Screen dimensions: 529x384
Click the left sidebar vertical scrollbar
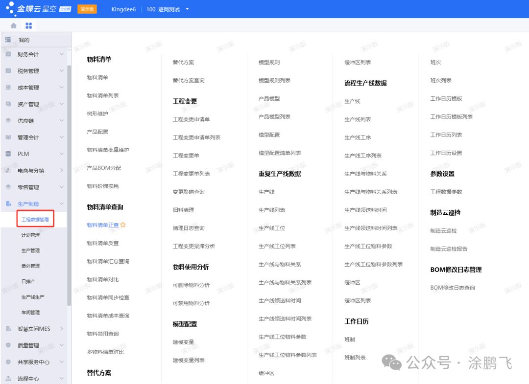coord(69,186)
